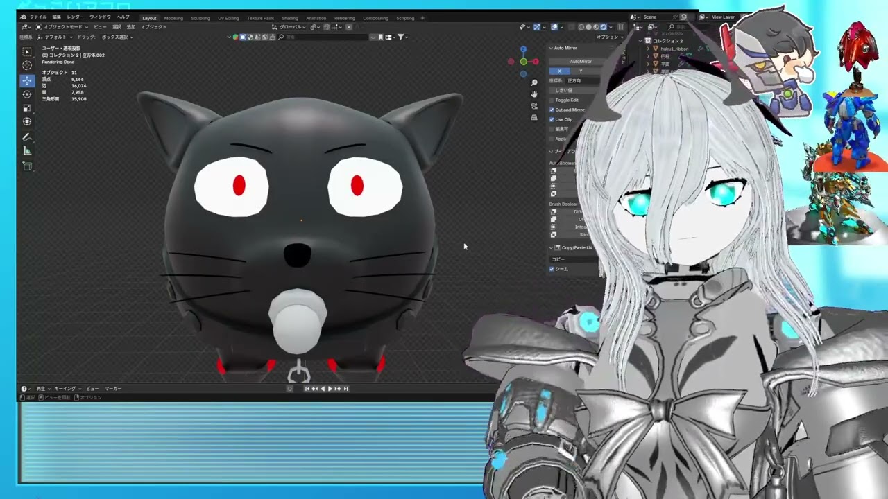Switch perspective/orthographic grid icon
888x499 pixels.
click(534, 117)
